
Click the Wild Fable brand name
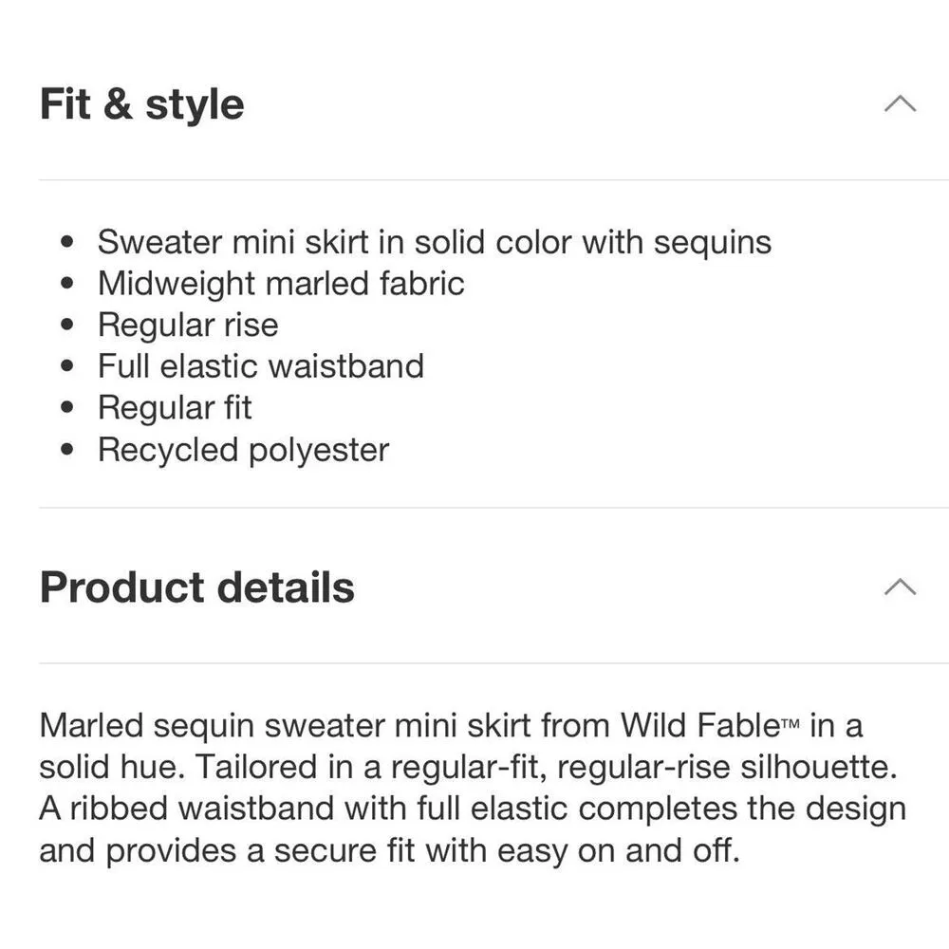coord(698,726)
